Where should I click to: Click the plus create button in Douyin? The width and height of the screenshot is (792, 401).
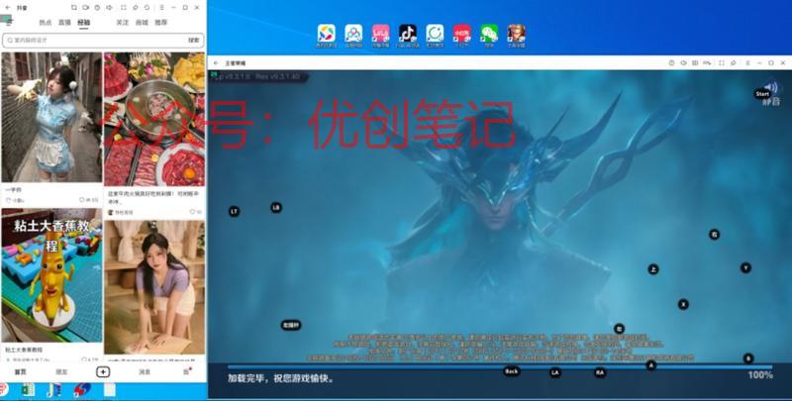coord(103,371)
